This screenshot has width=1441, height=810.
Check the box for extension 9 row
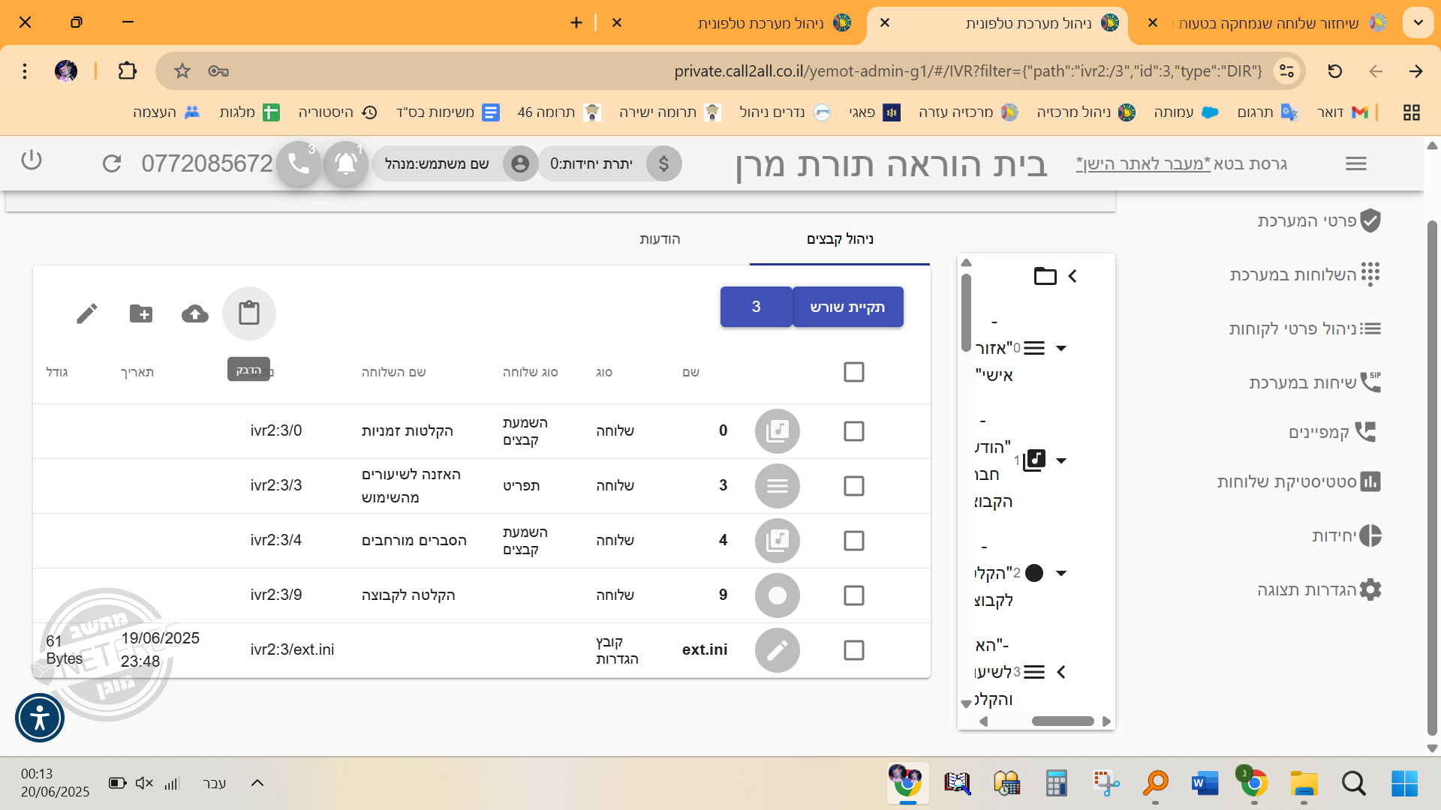pyautogui.click(x=854, y=595)
